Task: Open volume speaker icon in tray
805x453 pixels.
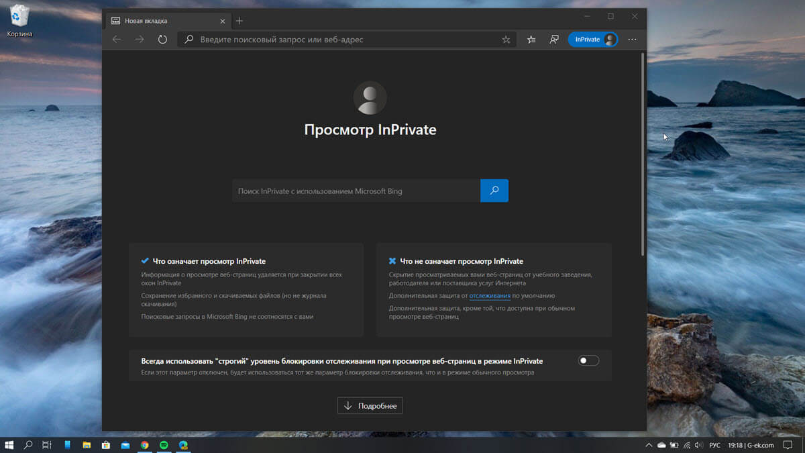Action: tap(698, 445)
